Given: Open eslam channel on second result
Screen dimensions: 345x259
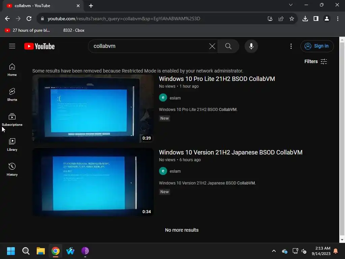Looking at the screenshot, I should tap(175, 171).
